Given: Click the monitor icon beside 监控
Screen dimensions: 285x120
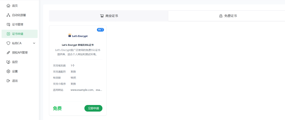Looking at the screenshot, I should [8, 62].
